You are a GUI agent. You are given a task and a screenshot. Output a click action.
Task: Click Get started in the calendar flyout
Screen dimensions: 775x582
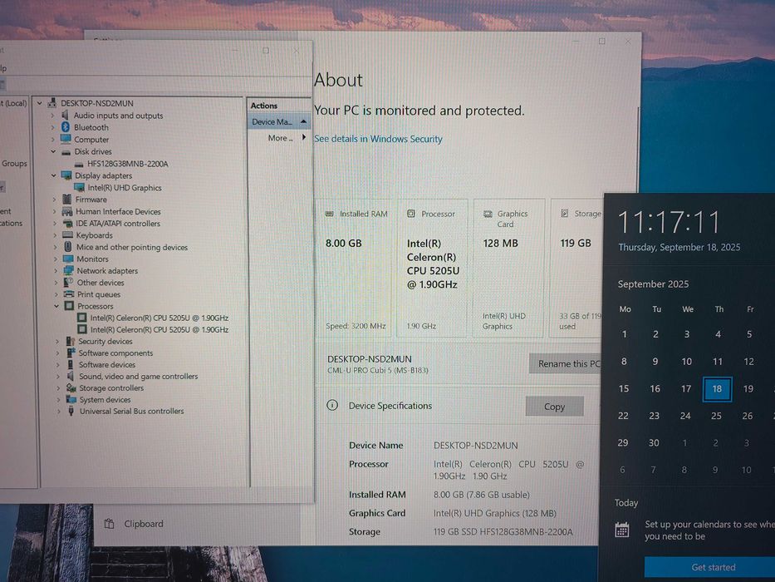coord(713,567)
